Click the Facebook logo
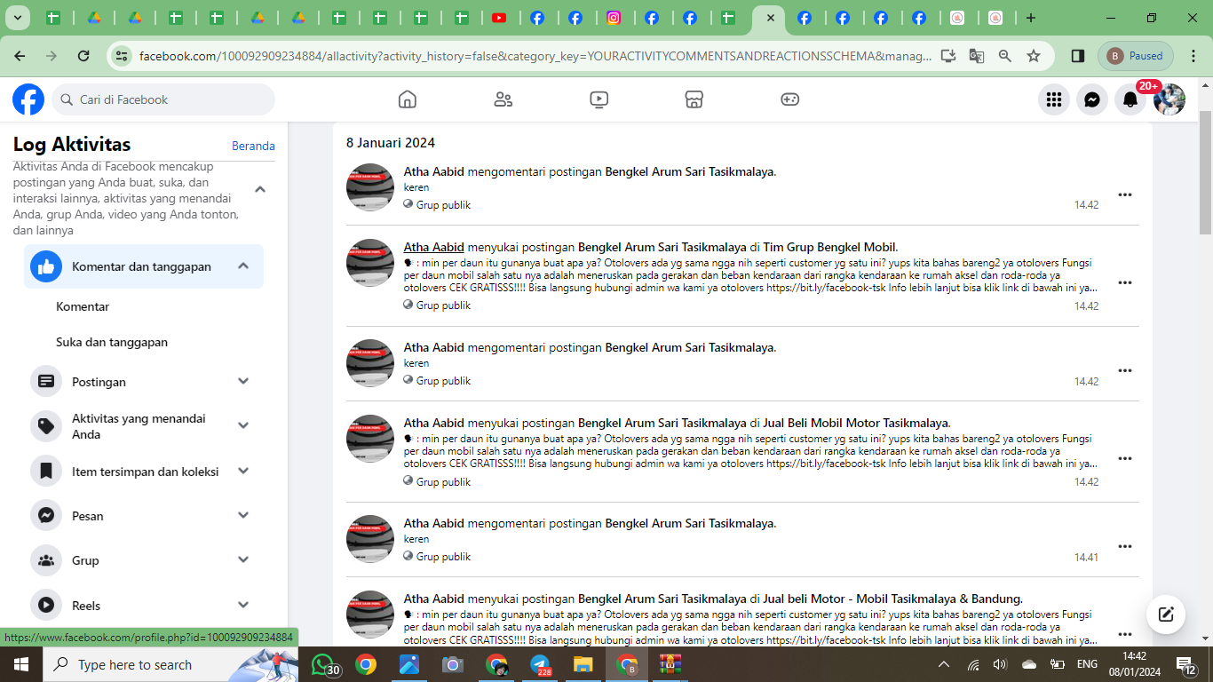This screenshot has height=682, width=1213. (x=28, y=99)
